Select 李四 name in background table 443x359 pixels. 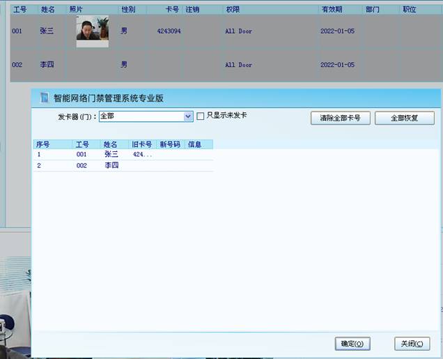tap(47, 64)
